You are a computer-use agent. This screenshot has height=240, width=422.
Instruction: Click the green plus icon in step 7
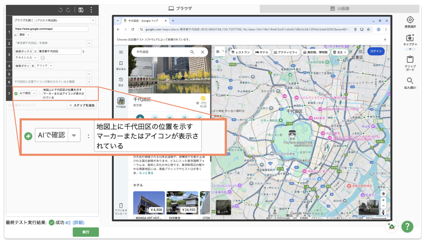point(16,94)
